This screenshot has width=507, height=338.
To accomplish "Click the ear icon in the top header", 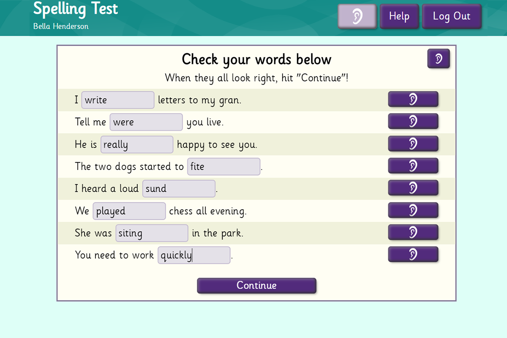I will [357, 16].
